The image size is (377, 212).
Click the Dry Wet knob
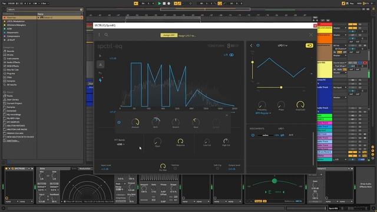click(163, 166)
